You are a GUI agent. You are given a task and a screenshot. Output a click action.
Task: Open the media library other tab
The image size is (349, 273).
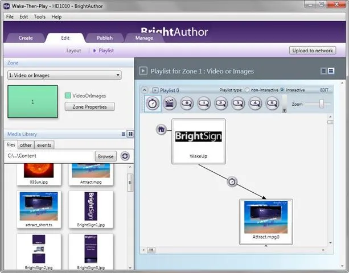click(x=26, y=145)
